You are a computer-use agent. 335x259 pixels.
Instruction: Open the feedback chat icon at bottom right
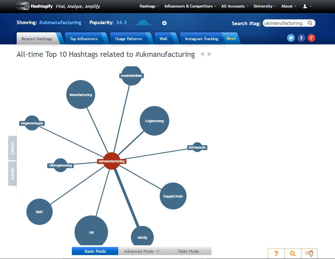[x=309, y=253]
